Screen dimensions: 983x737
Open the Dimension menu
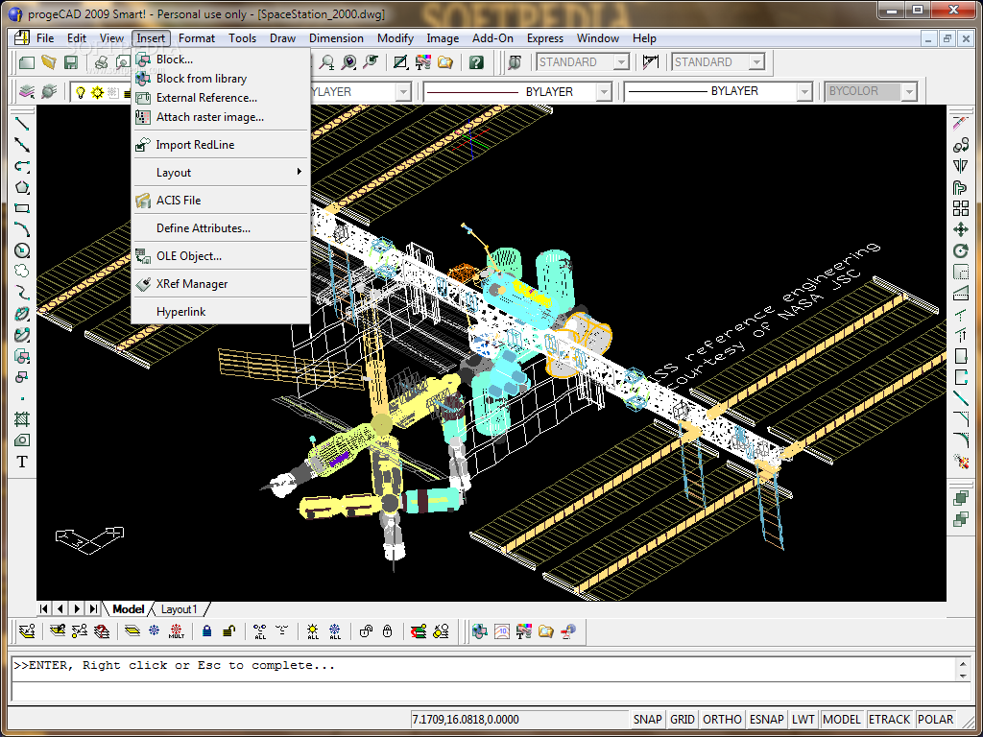coord(336,38)
